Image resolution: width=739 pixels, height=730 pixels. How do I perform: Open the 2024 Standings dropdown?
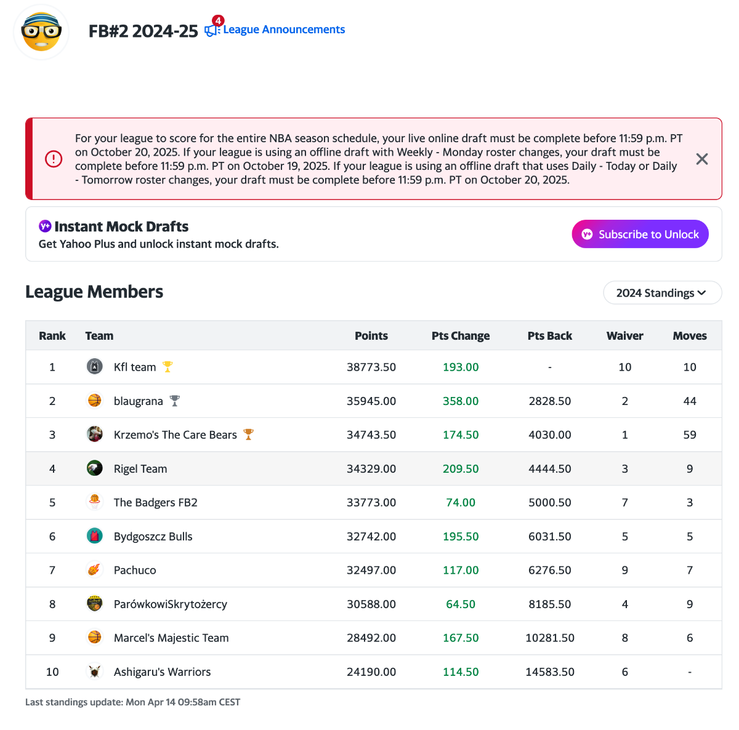(662, 293)
